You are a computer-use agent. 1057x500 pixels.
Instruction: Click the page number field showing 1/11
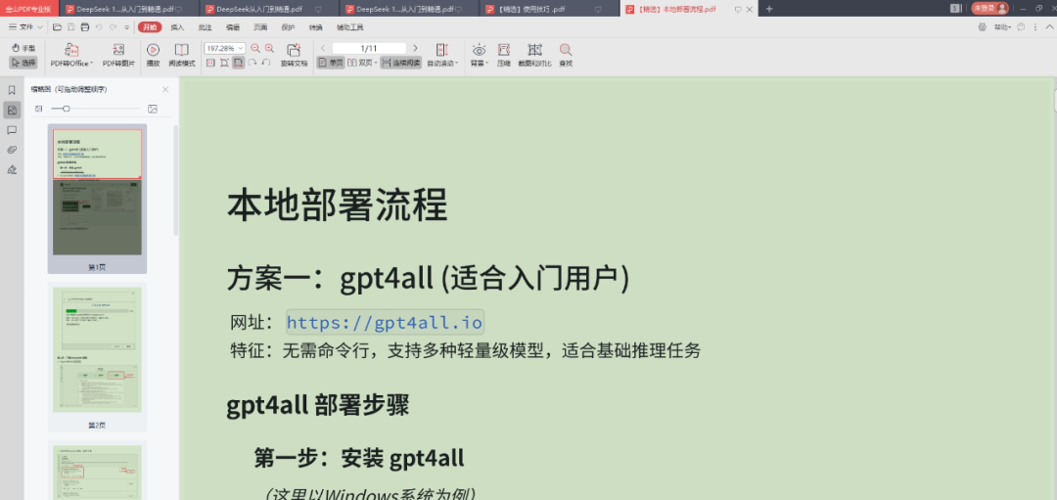point(369,49)
